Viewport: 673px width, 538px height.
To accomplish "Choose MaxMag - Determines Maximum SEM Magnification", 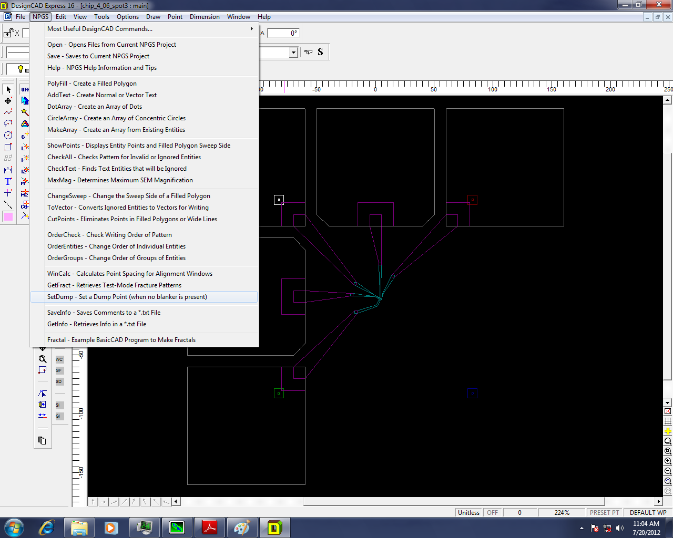I will click(x=144, y=180).
